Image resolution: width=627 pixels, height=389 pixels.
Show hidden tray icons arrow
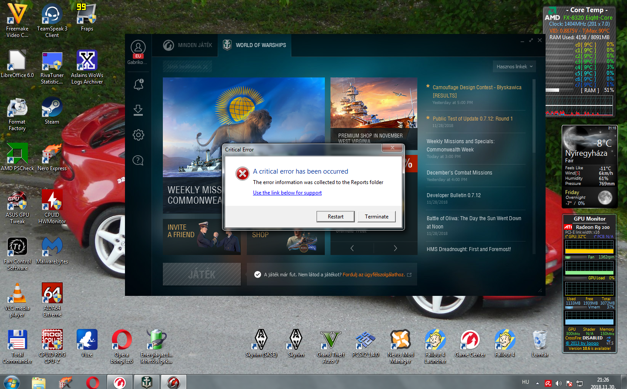point(537,383)
